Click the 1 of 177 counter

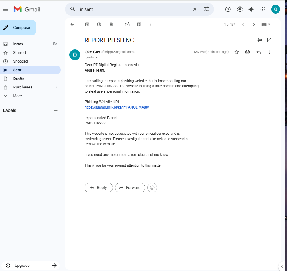(230, 25)
